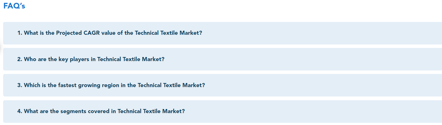Toggle the first light-blue FAQ row
Image resolution: width=442 pixels, height=125 pixels.
pos(223,33)
